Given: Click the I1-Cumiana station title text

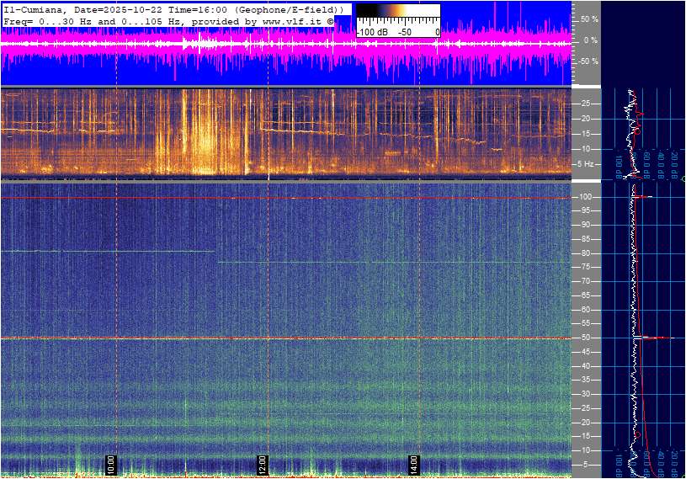Looking at the screenshot, I should tap(31, 9).
